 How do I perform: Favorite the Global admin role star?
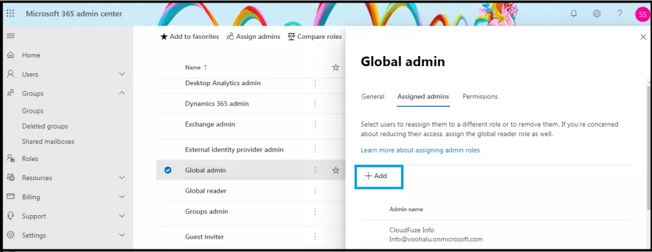coord(336,170)
